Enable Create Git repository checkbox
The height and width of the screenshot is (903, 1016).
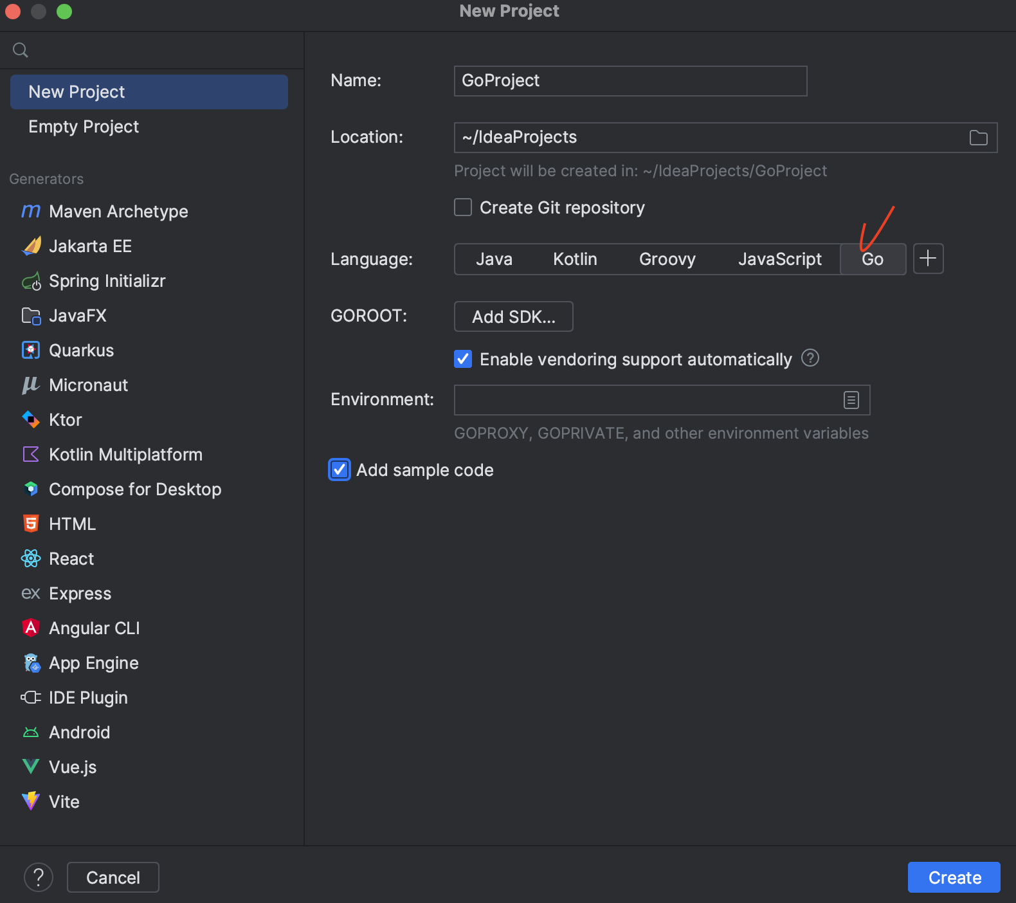[463, 207]
